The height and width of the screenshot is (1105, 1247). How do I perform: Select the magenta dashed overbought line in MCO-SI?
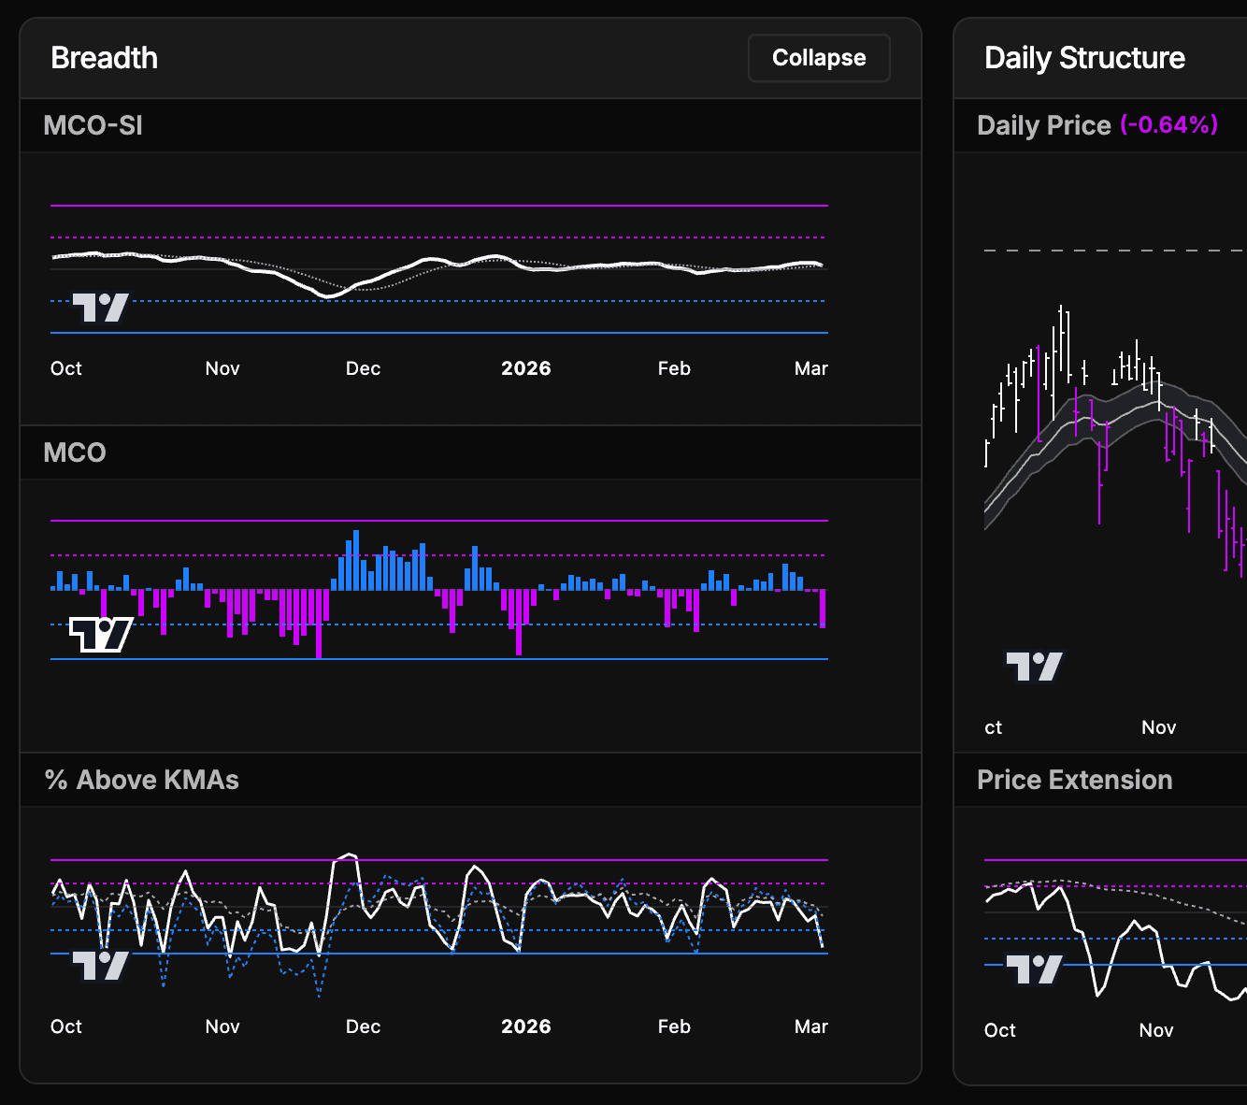(467, 236)
